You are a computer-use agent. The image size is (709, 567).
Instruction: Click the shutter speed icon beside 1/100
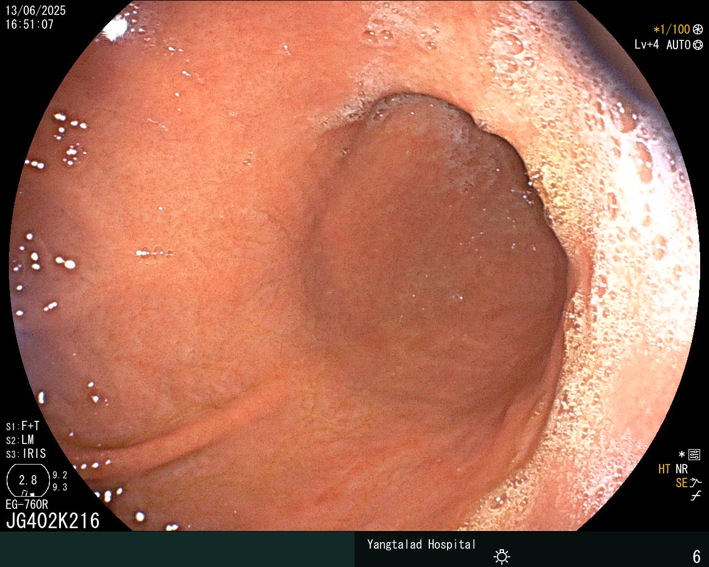[x=698, y=30]
